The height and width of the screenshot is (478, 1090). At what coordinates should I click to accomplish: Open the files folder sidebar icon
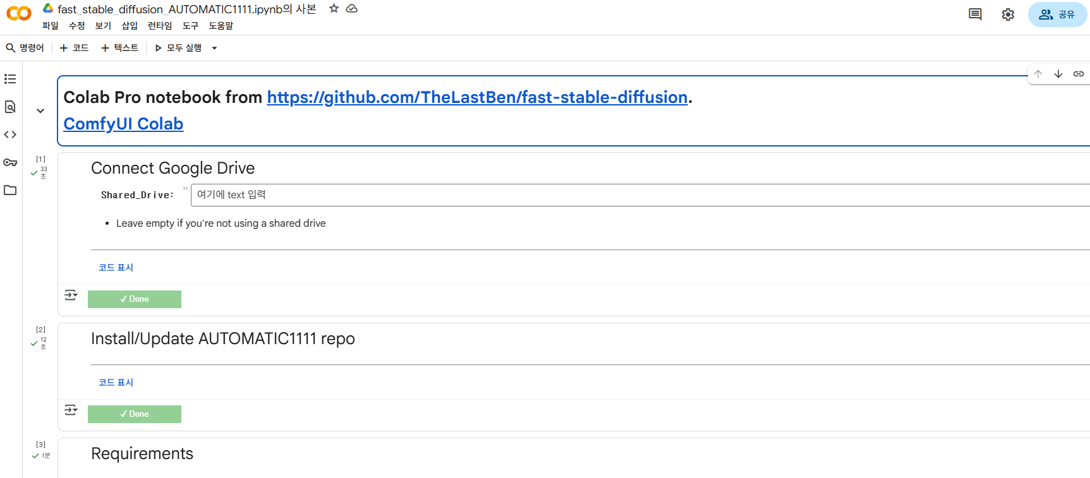pyautogui.click(x=10, y=190)
